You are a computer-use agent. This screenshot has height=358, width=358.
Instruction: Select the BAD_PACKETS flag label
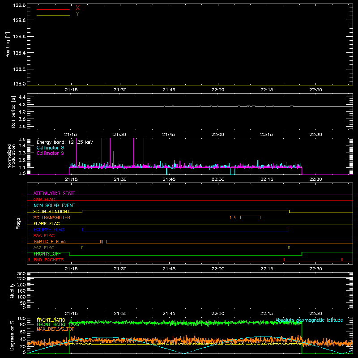(49, 260)
